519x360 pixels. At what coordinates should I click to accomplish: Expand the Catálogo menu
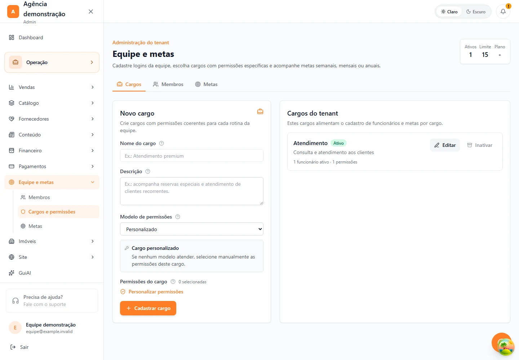click(x=52, y=103)
